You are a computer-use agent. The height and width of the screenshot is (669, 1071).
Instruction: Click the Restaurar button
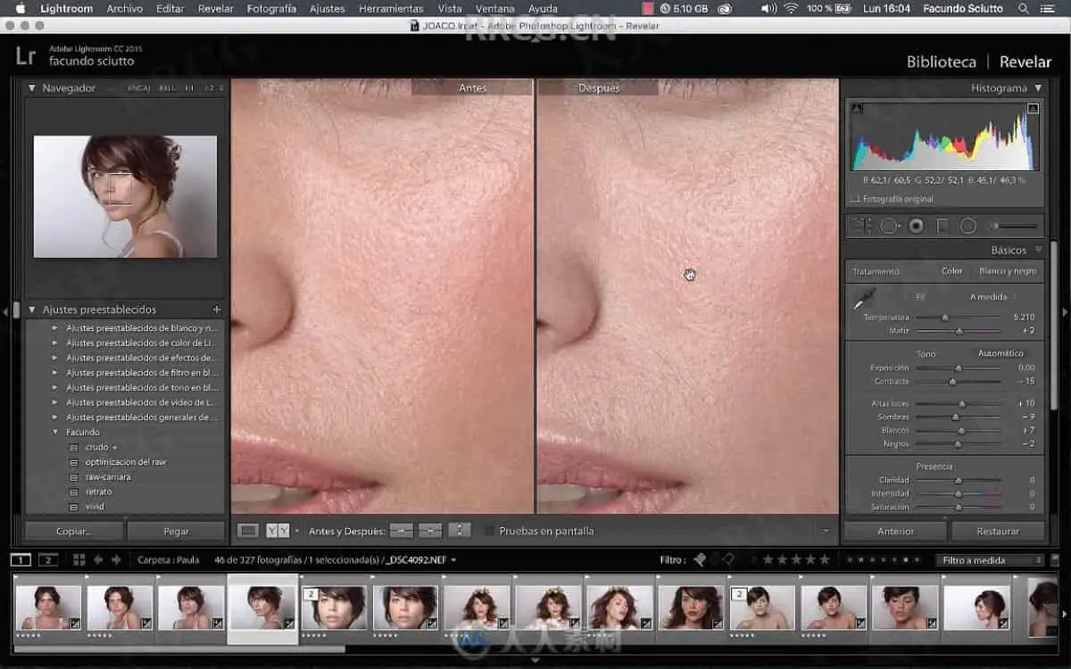tap(997, 531)
